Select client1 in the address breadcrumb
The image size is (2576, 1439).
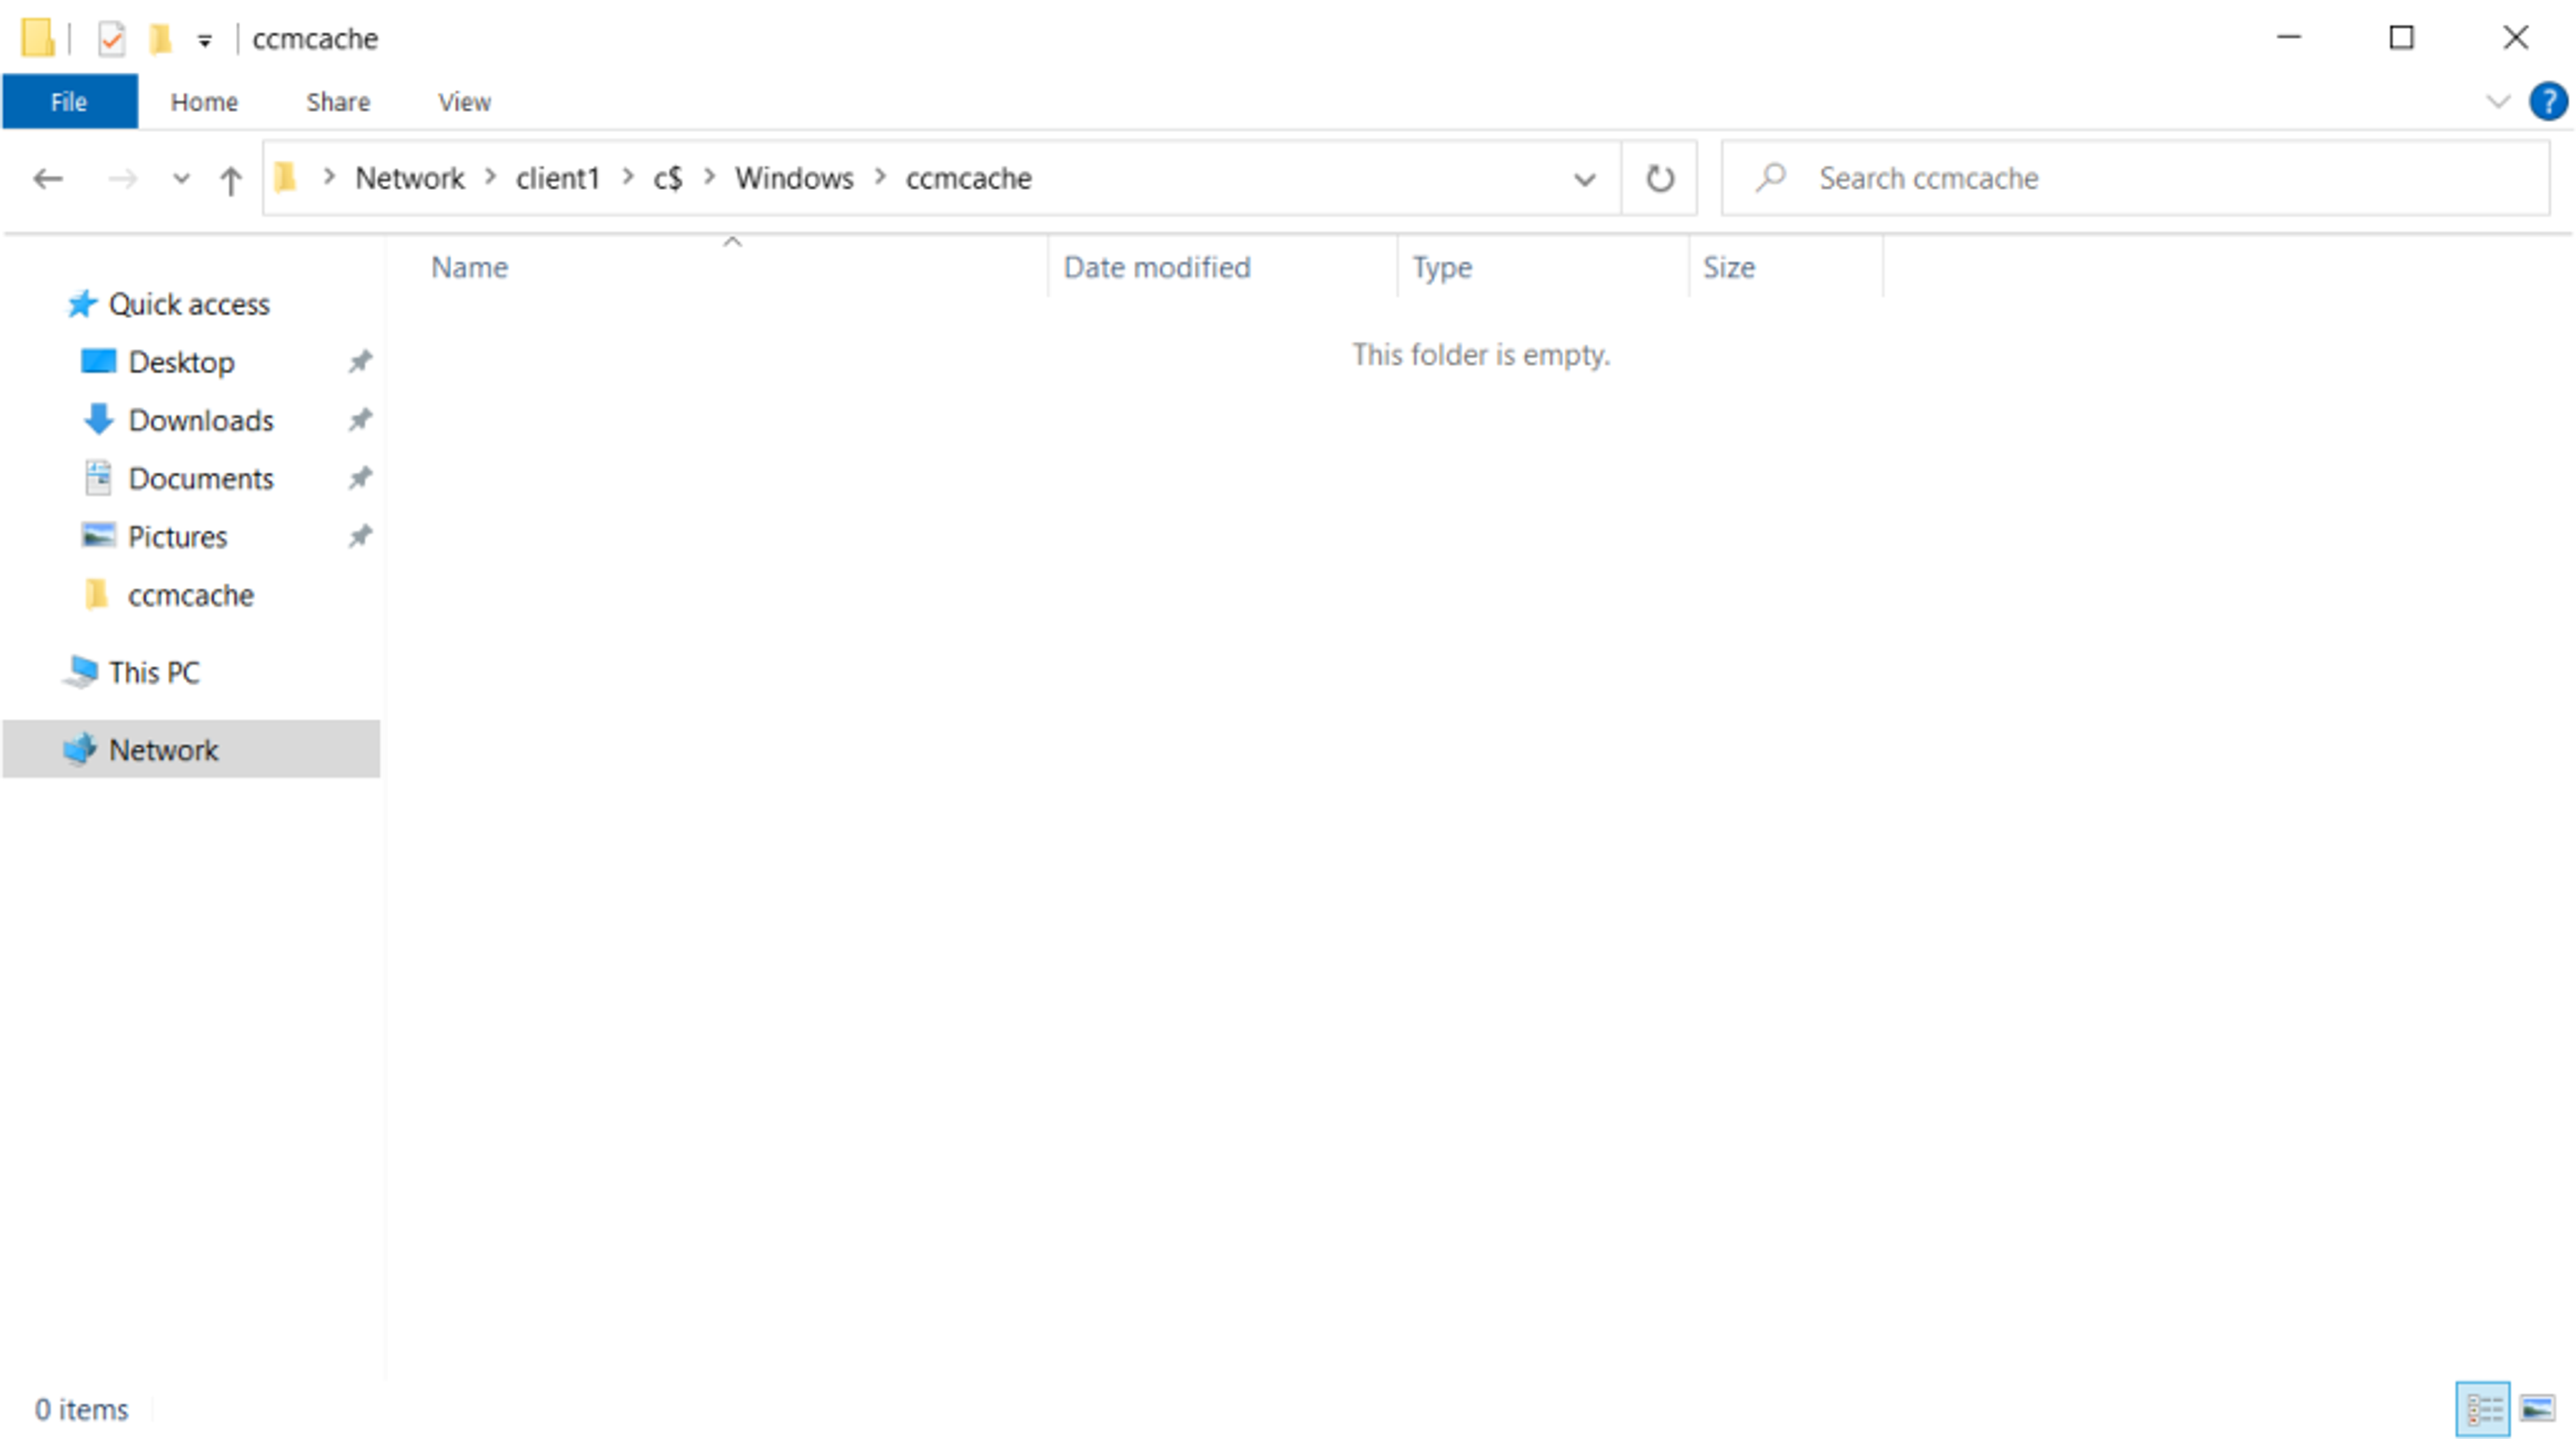pyautogui.click(x=557, y=178)
